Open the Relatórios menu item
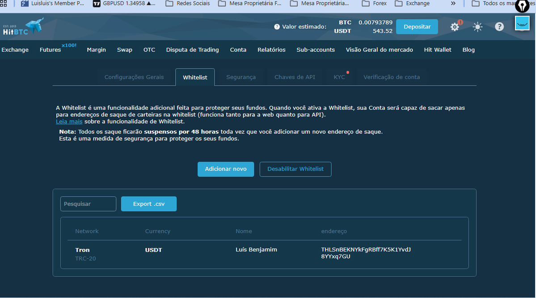The height and width of the screenshot is (298, 536). (x=271, y=50)
